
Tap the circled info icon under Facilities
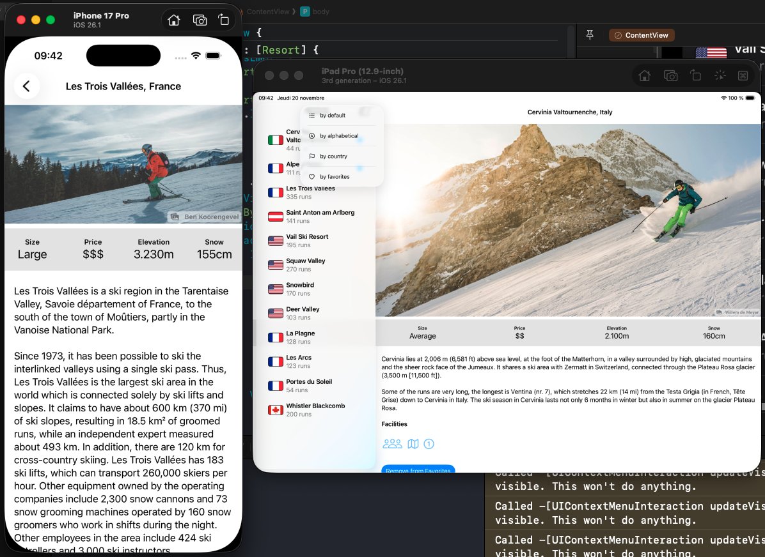coord(429,443)
